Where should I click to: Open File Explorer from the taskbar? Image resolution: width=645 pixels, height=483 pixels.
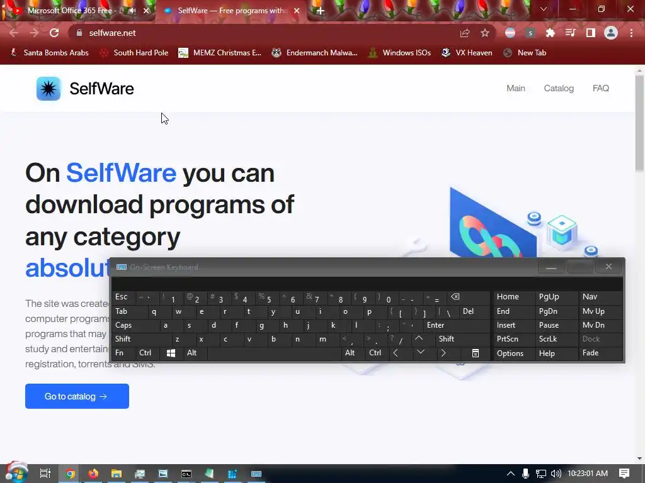(117, 474)
